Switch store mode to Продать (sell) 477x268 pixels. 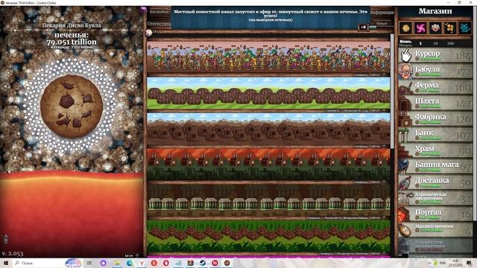pyautogui.click(x=405, y=45)
